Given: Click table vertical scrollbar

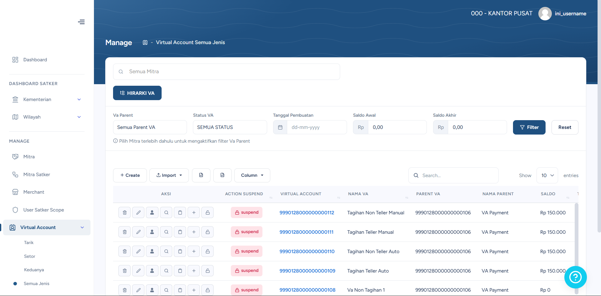Looking at the screenshot, I should coord(576,249).
